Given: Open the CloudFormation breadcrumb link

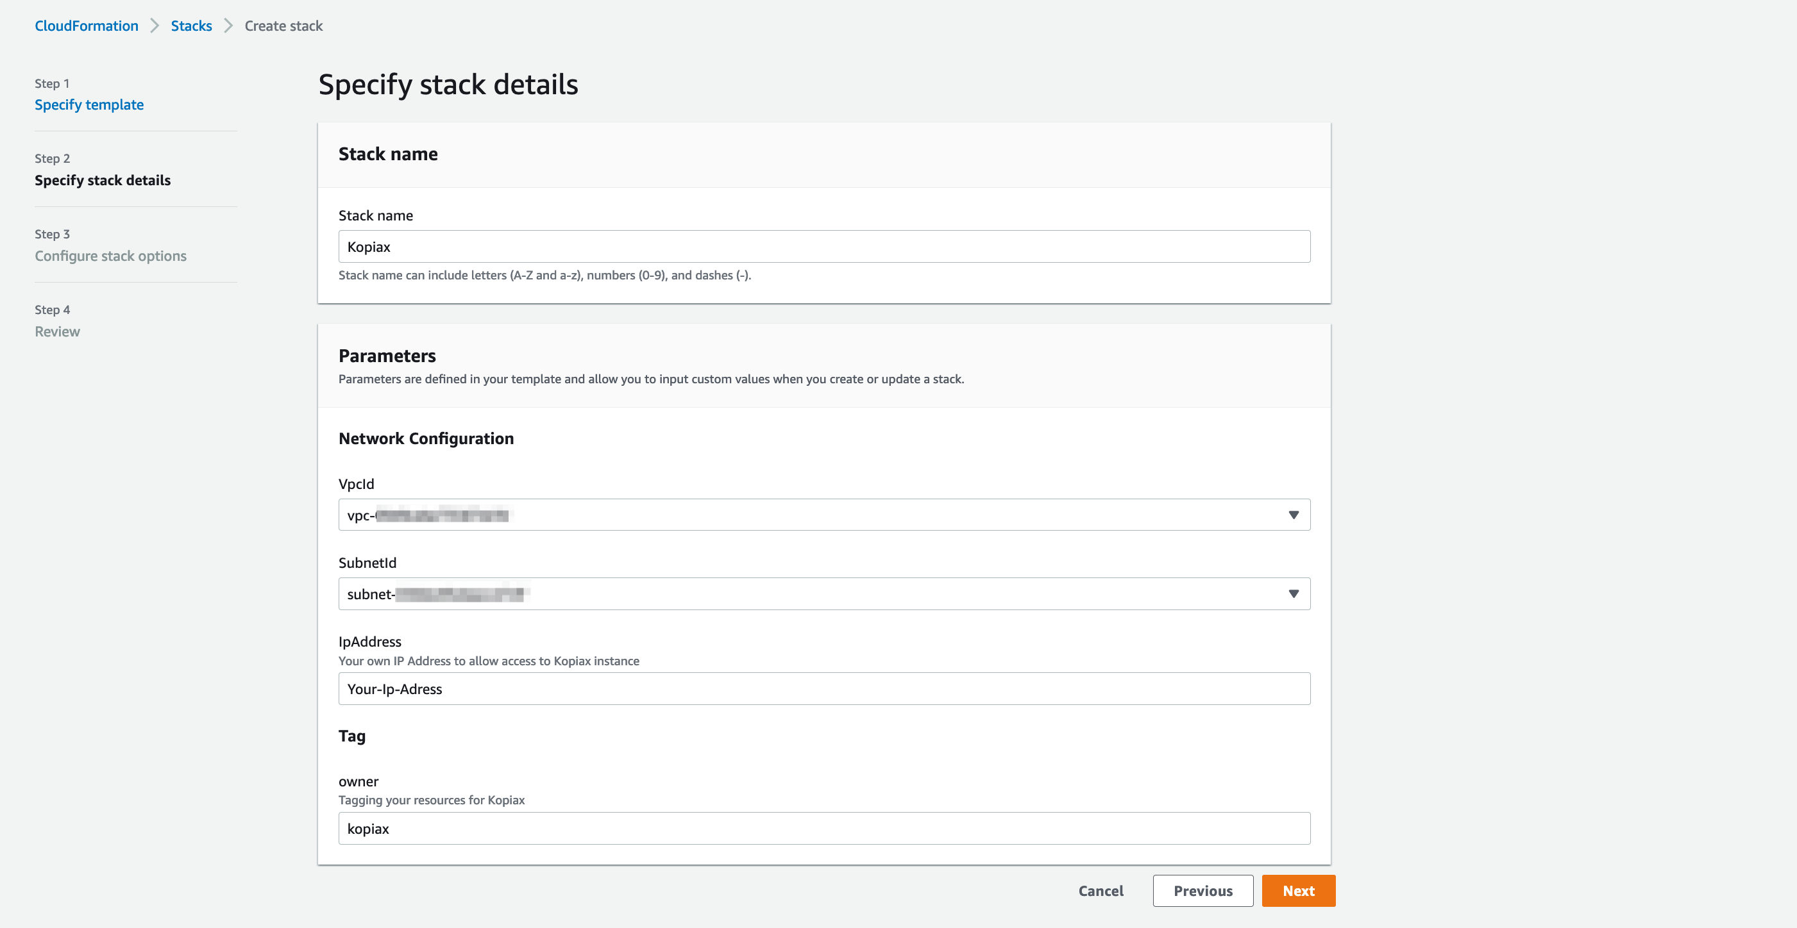Looking at the screenshot, I should pos(87,26).
